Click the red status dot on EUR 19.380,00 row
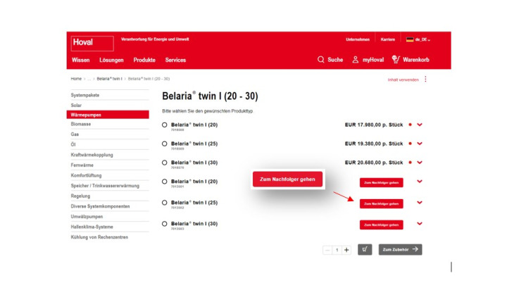Viewport: 514px width, 304px height. coord(410,144)
